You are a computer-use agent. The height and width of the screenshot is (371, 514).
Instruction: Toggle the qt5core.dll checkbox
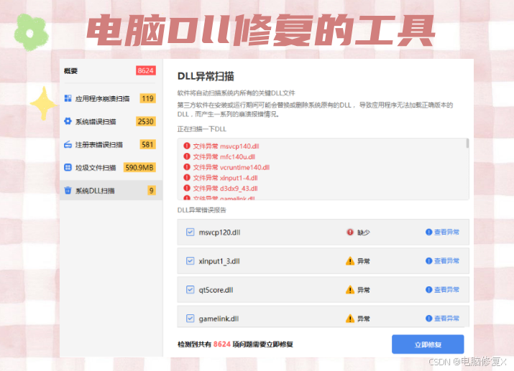coord(190,289)
